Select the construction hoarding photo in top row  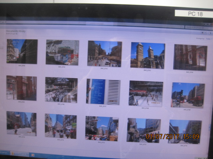coord(62,53)
